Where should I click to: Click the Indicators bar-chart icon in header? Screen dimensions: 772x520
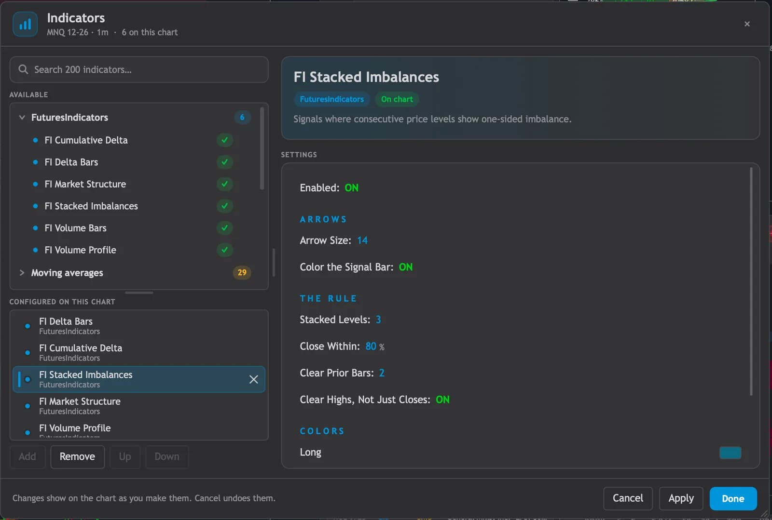coord(25,24)
